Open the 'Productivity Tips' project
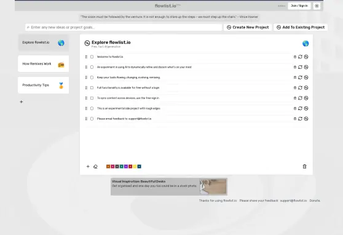This screenshot has width=343, height=235. (43, 85)
